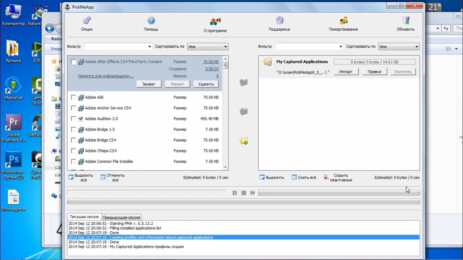The width and height of the screenshot is (463, 260).
Task: Click the Удалить button
Action: click(x=206, y=84)
